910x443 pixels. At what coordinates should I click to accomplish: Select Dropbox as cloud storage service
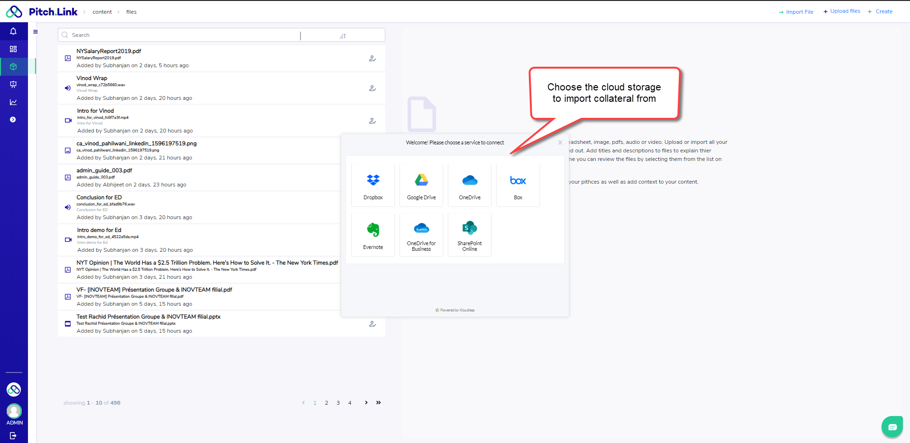(x=373, y=185)
